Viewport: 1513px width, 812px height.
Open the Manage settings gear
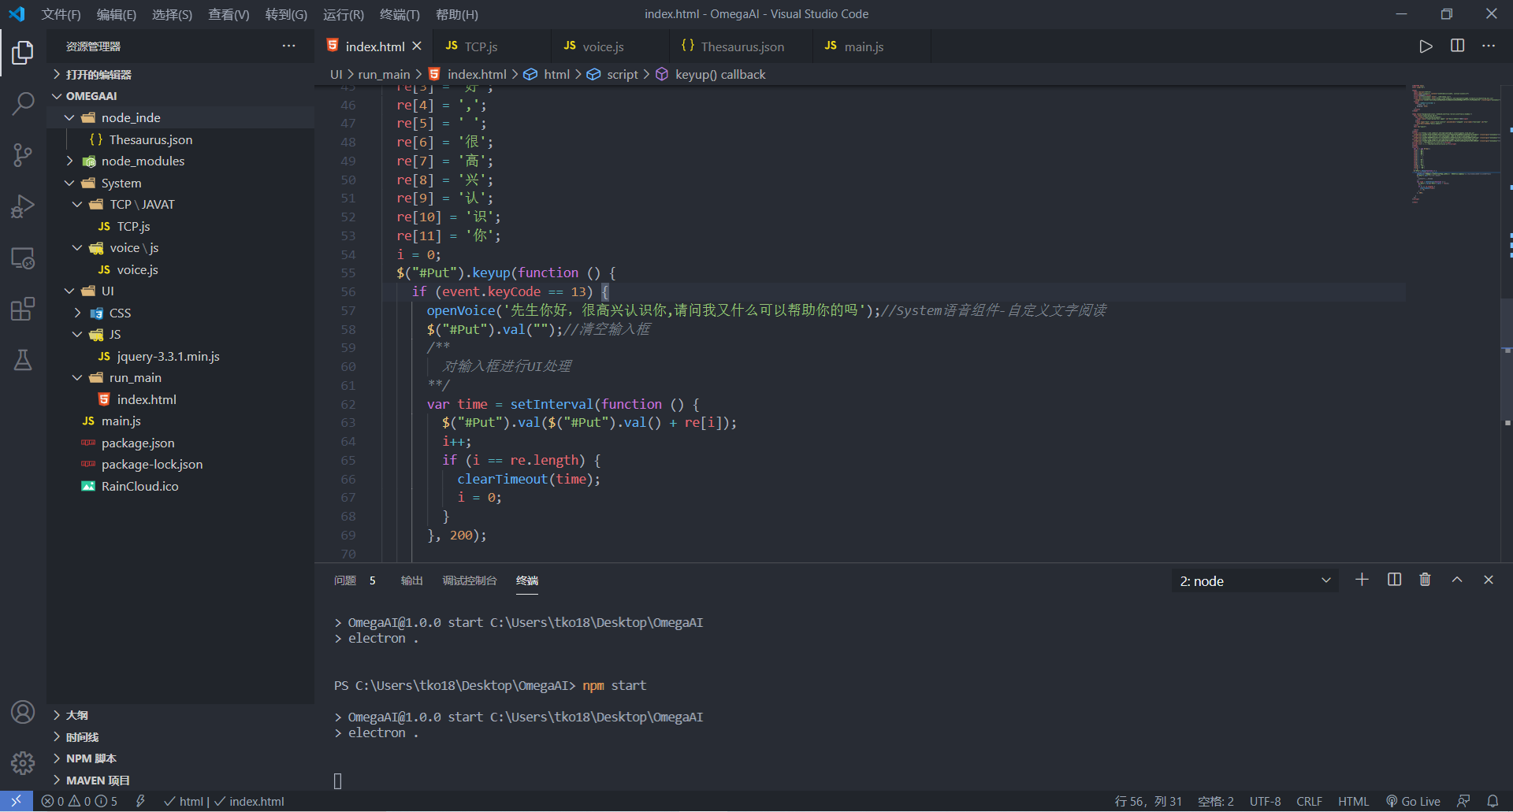click(x=23, y=763)
